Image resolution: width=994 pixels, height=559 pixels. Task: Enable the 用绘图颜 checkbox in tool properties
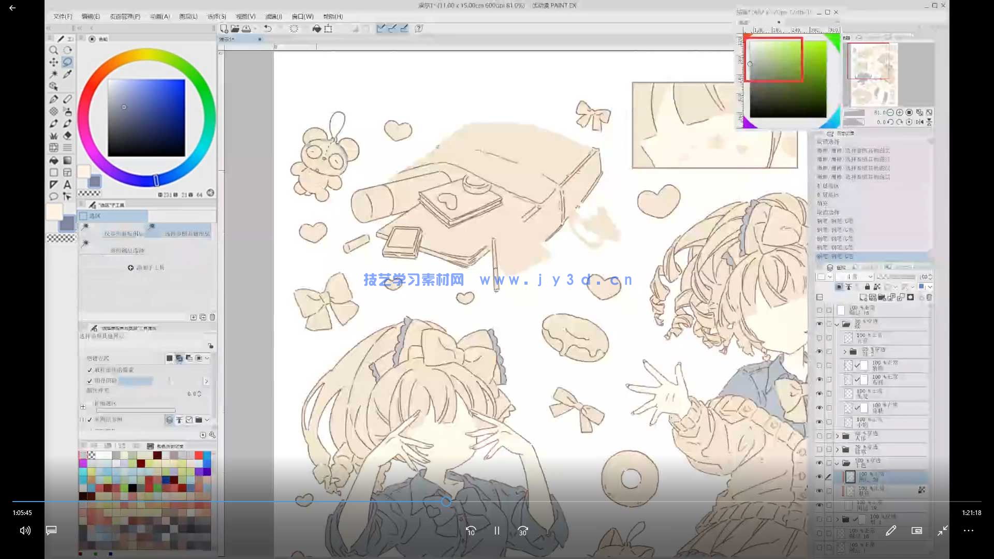coord(91,381)
